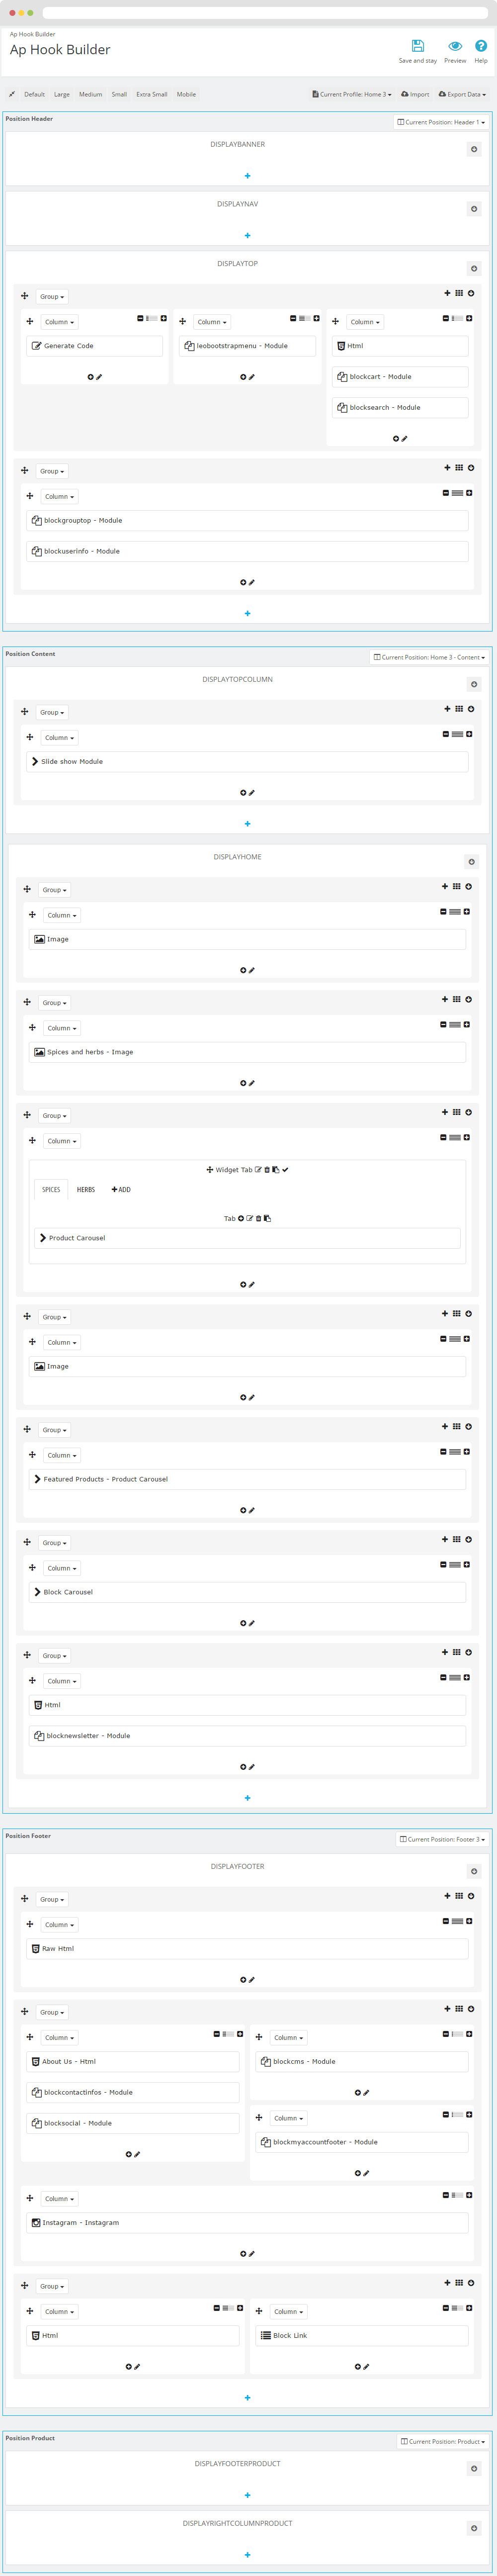Grab the Slide show group move handle
The image size is (497, 2576).
pyautogui.click(x=24, y=712)
